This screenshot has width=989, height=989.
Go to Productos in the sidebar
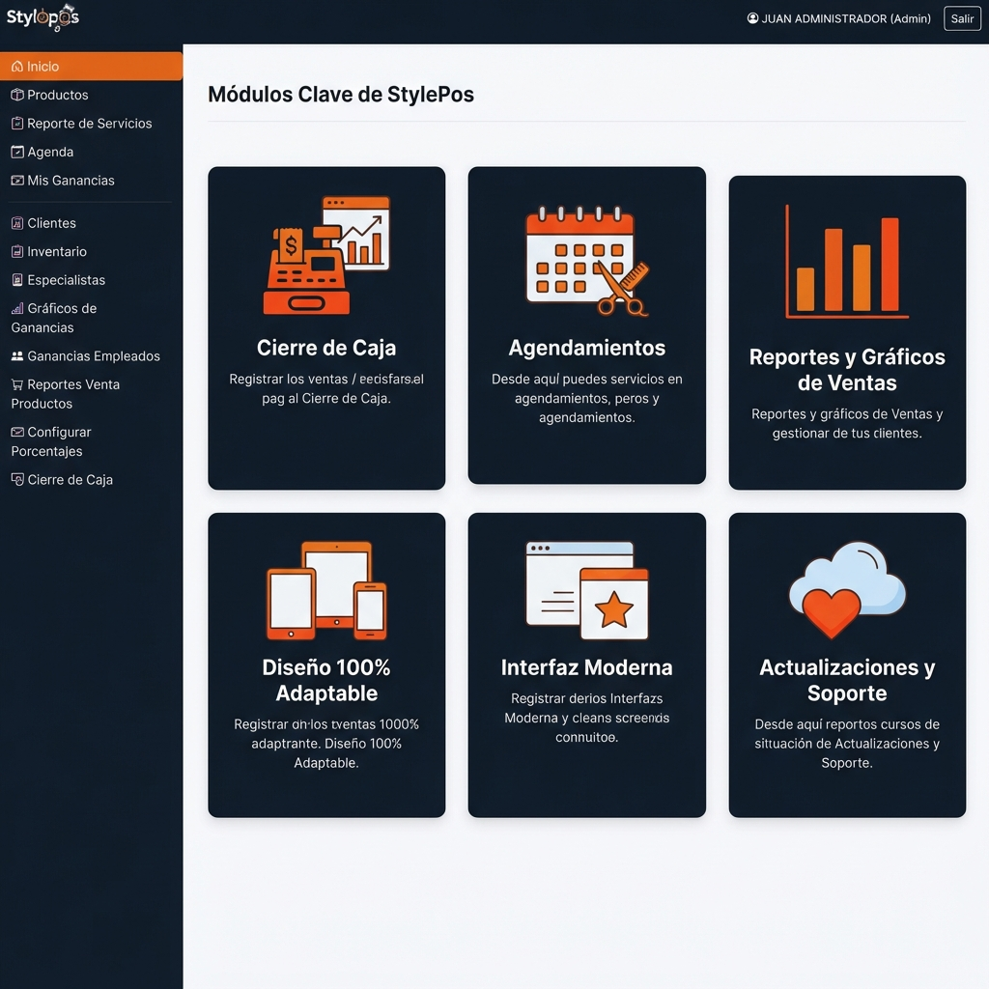tap(57, 95)
